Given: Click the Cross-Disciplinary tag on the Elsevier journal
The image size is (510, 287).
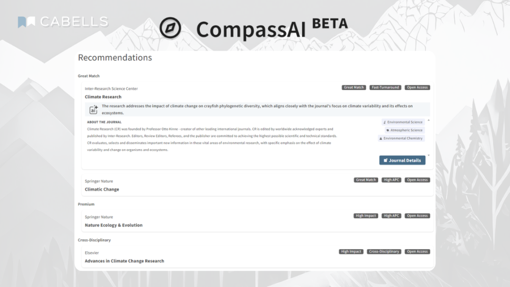Looking at the screenshot, I should coord(384,252).
